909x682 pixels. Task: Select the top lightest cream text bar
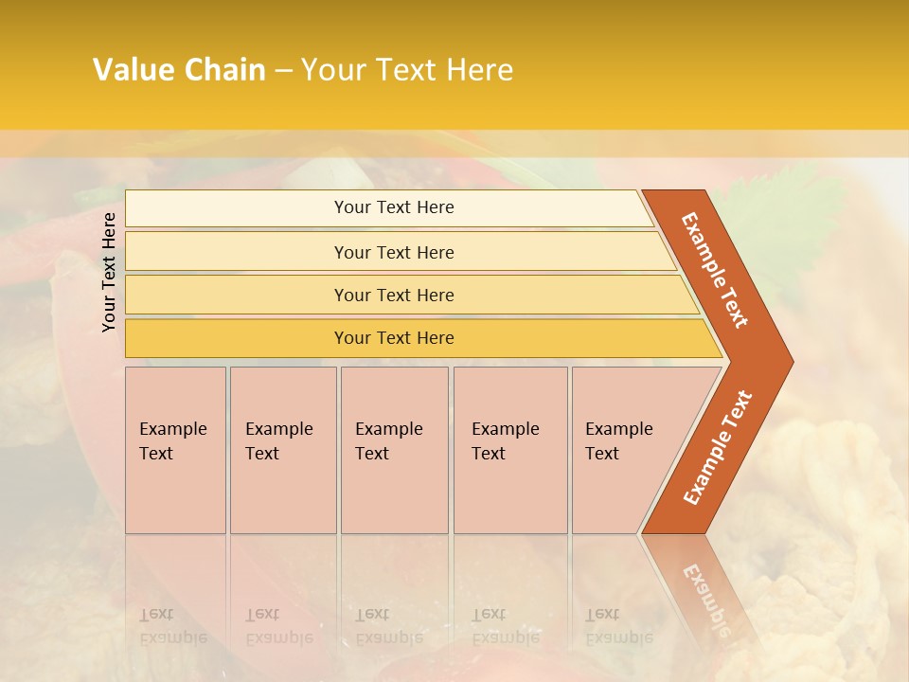[x=394, y=207]
